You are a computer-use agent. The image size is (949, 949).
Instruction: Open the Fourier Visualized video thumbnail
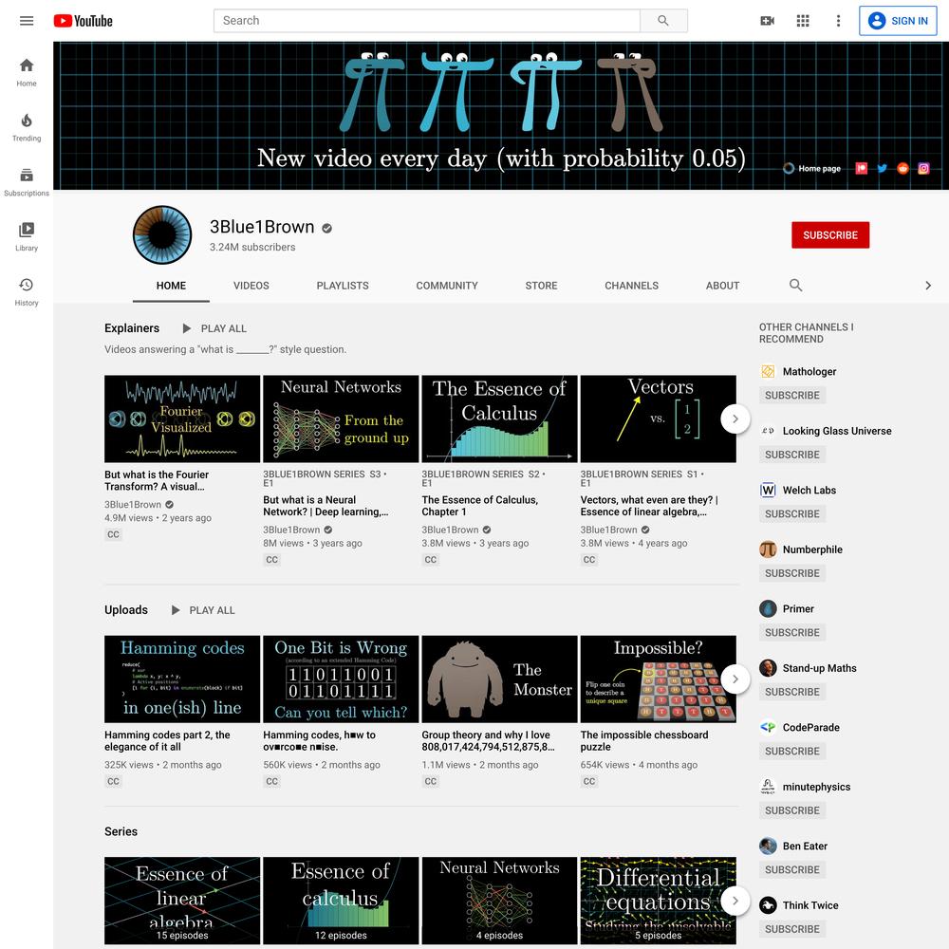[182, 419]
